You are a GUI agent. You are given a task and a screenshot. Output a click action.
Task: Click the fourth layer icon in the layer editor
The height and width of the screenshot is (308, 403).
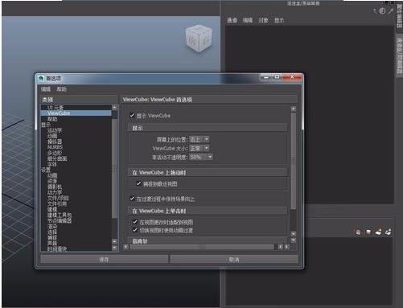coord(388,232)
